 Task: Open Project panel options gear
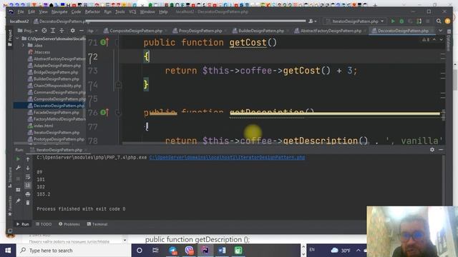72,31
